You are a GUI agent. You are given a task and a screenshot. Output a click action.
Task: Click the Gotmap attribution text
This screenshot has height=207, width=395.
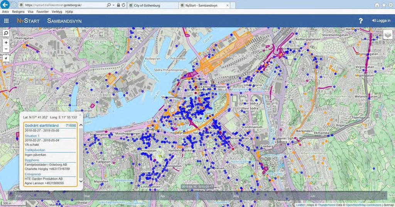point(388,205)
